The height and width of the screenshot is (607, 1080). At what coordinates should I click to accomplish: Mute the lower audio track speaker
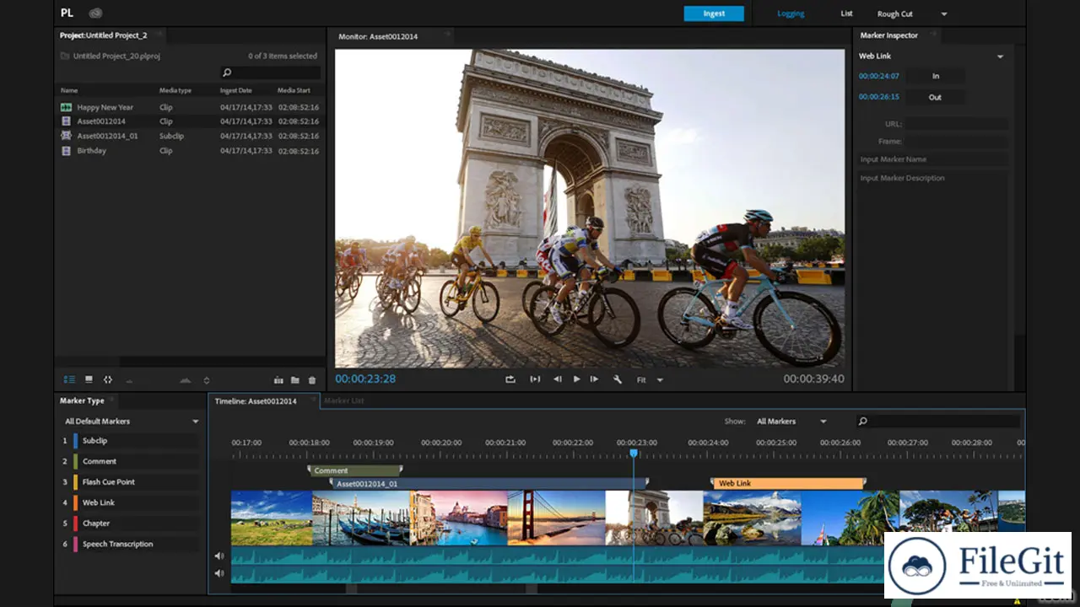tap(219, 573)
